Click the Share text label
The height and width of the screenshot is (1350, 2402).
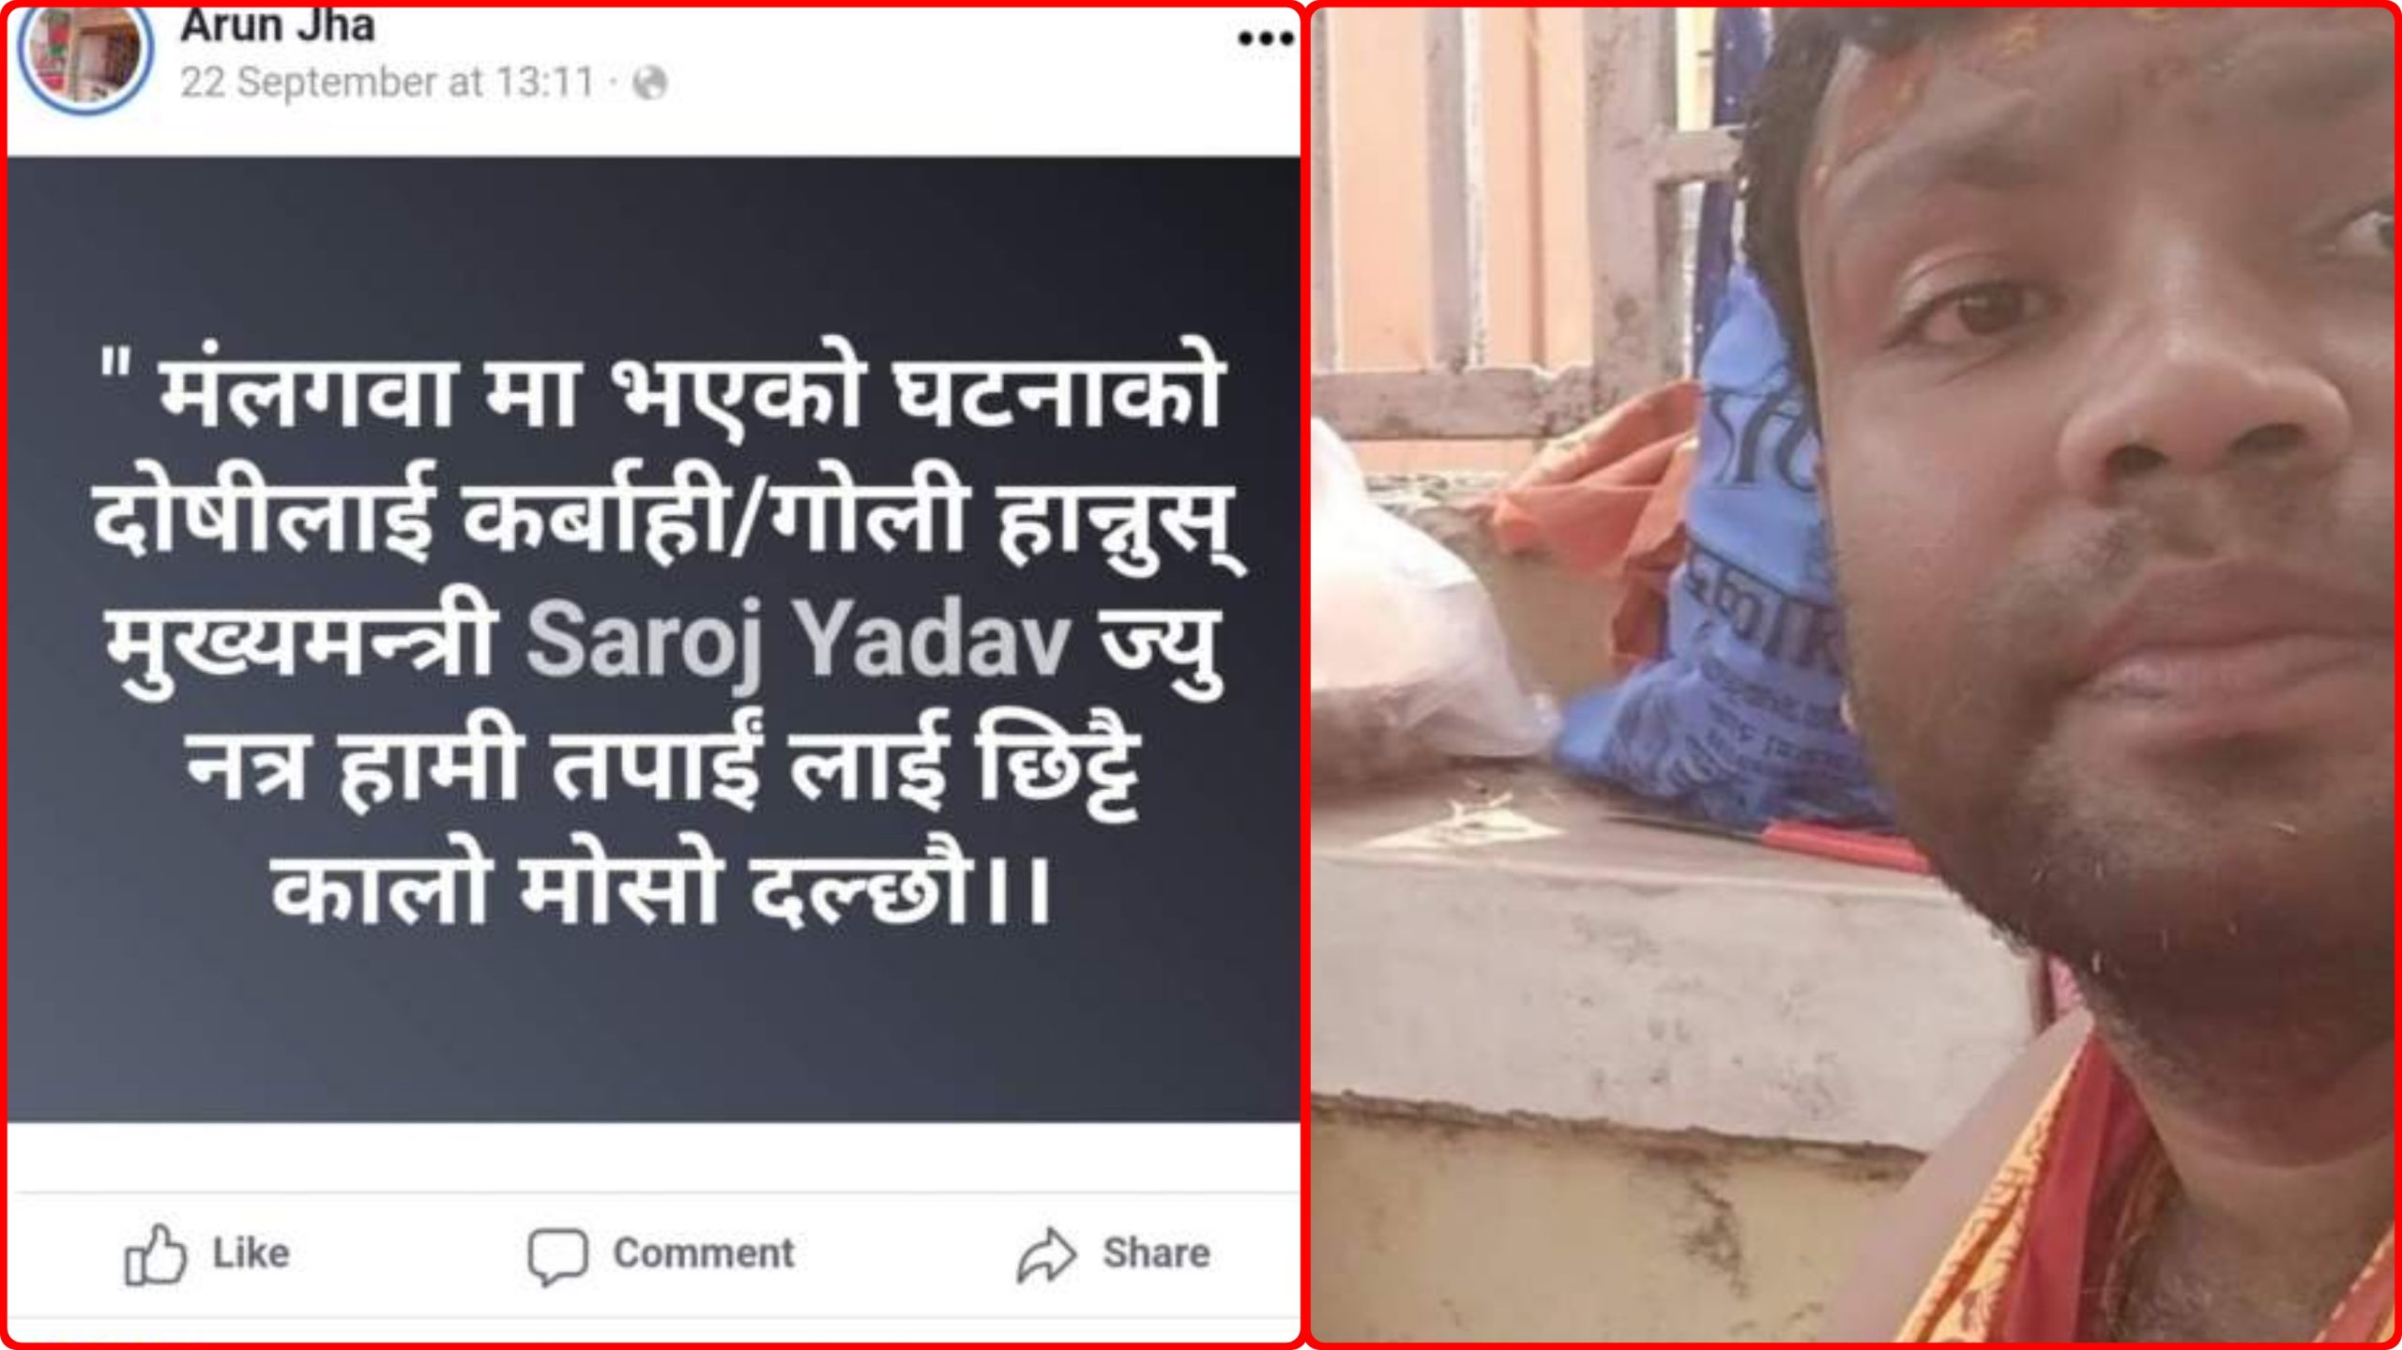(x=1156, y=1253)
